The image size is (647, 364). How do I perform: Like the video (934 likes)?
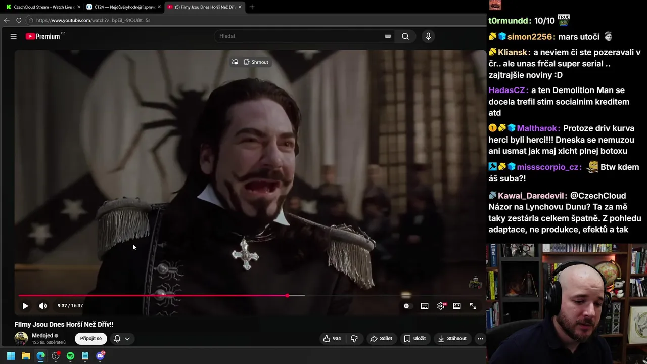(332, 339)
